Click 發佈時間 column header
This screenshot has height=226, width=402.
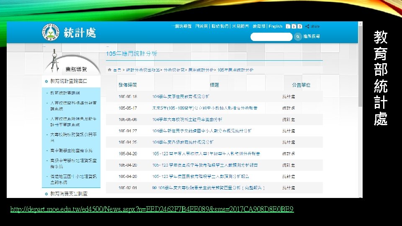(x=128, y=85)
